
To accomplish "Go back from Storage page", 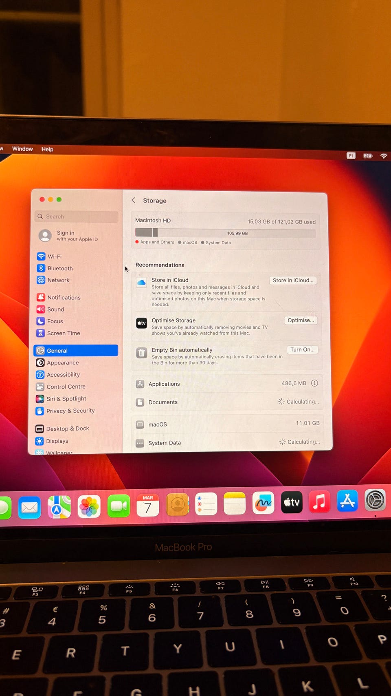I will (133, 200).
